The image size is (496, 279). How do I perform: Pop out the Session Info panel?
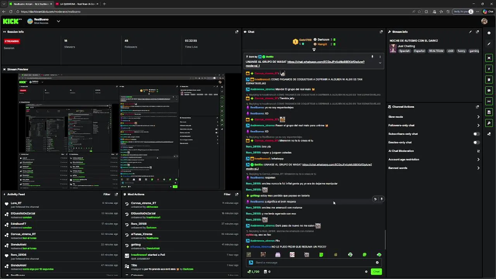click(237, 32)
